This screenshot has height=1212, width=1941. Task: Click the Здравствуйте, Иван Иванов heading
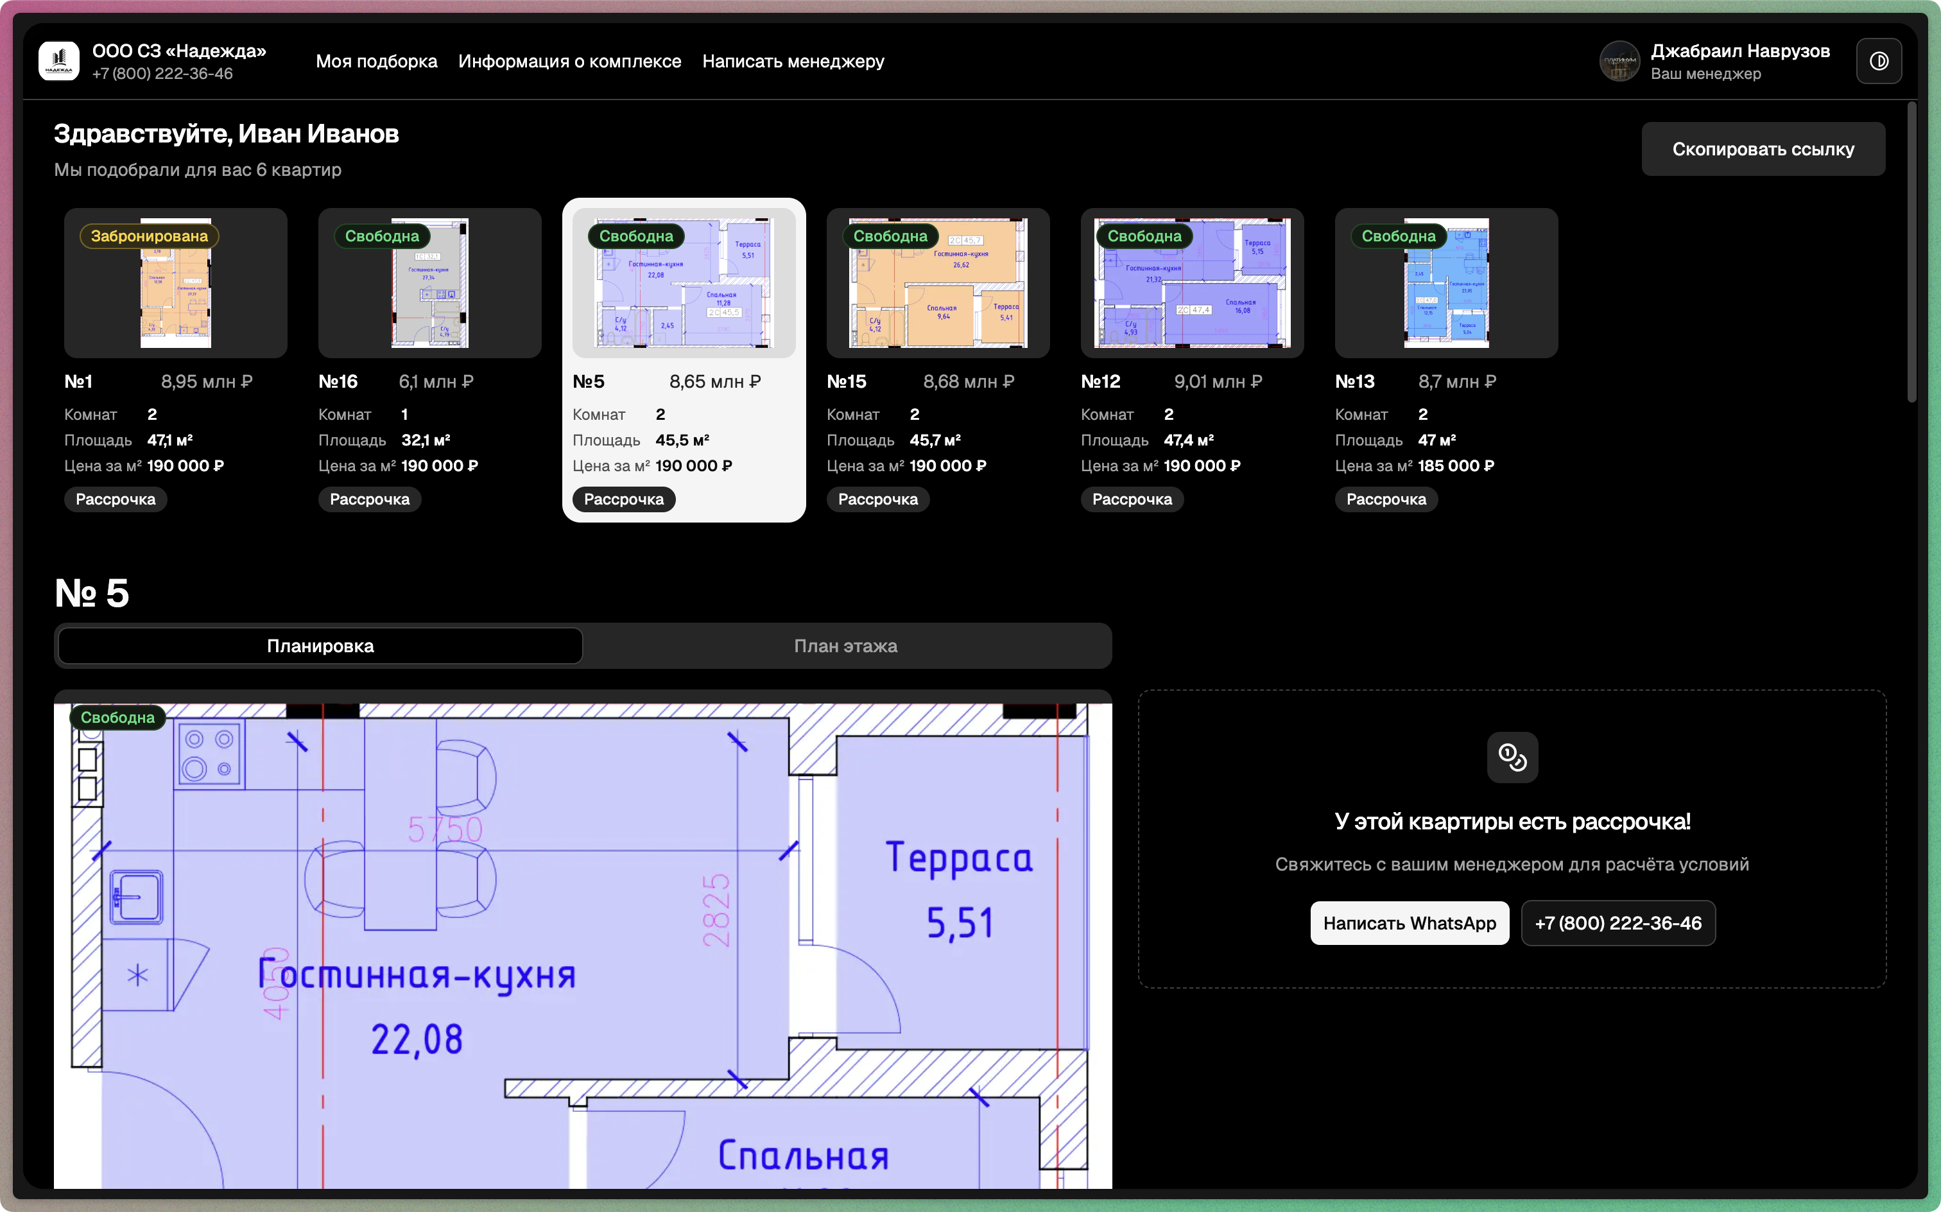[226, 134]
